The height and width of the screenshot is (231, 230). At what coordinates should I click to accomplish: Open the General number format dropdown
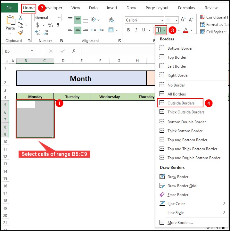point(59,18)
